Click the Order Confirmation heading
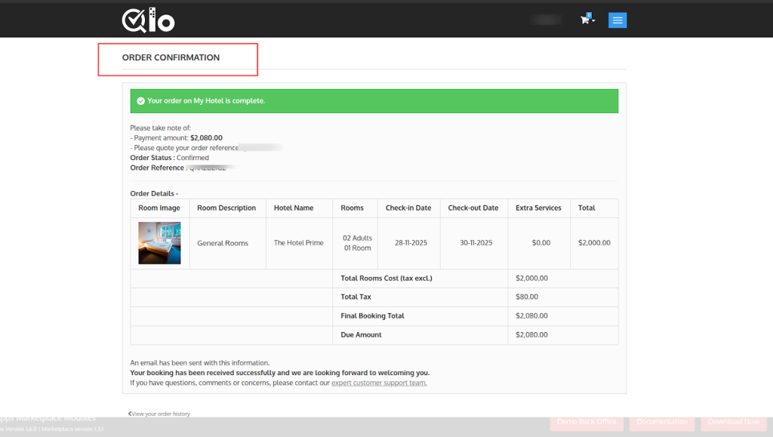Image resolution: width=773 pixels, height=437 pixels. [171, 57]
